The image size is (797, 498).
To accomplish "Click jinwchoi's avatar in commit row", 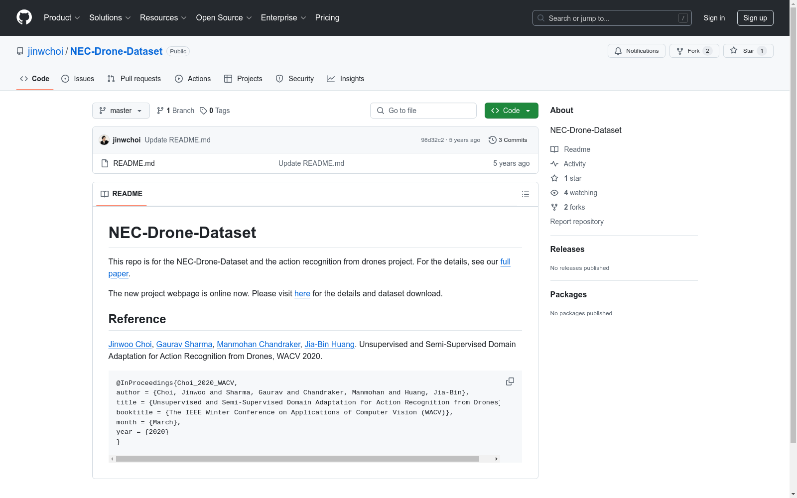I will pyautogui.click(x=104, y=140).
